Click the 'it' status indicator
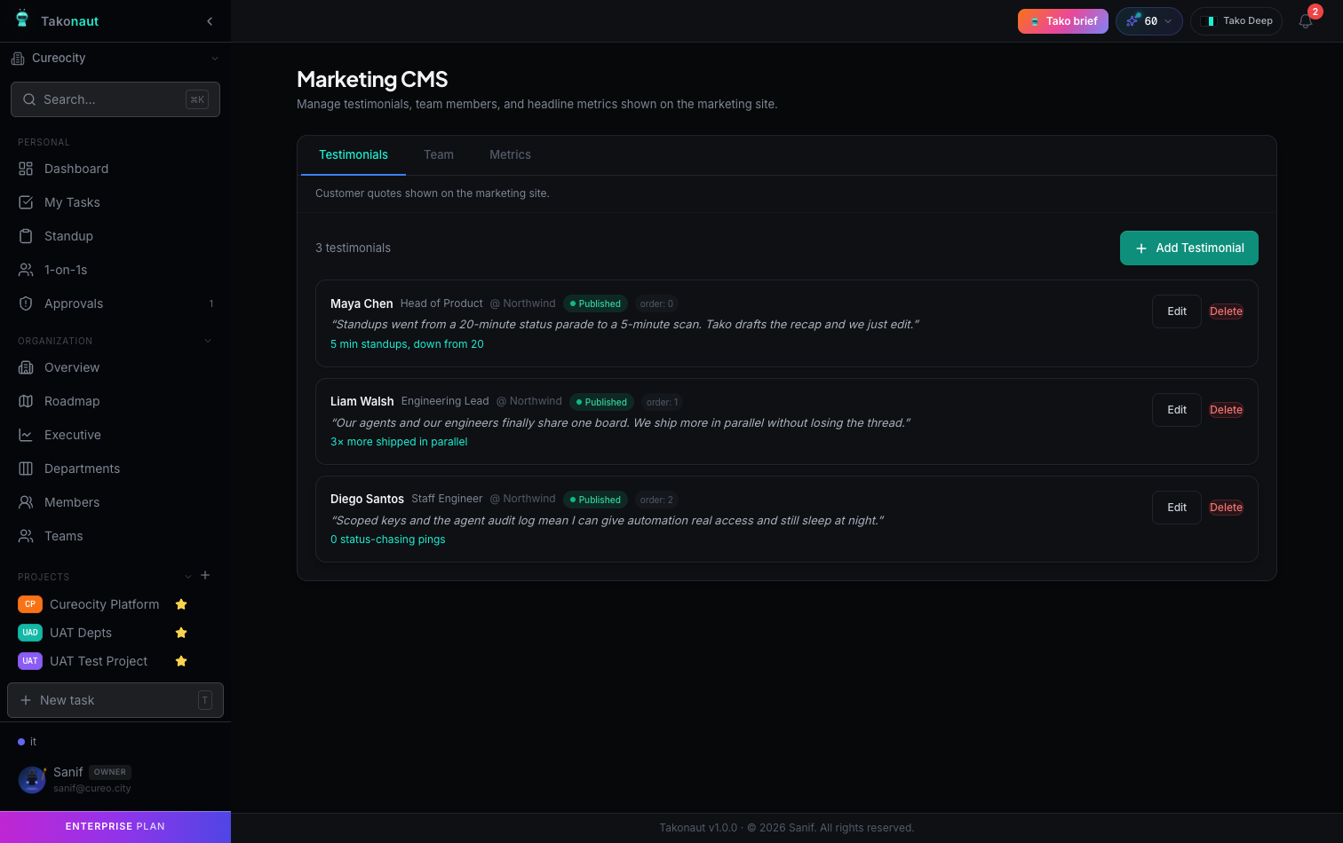The height and width of the screenshot is (843, 1343). [x=28, y=742]
